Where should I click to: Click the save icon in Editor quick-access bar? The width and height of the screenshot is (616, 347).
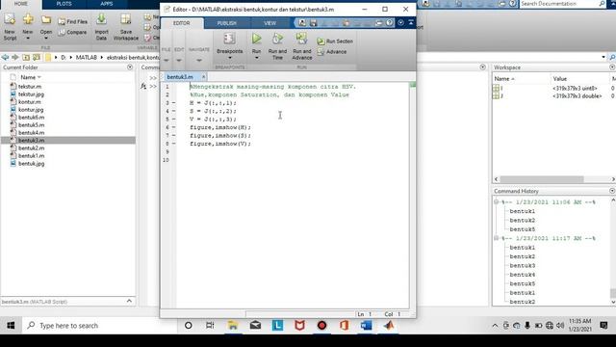point(313,23)
